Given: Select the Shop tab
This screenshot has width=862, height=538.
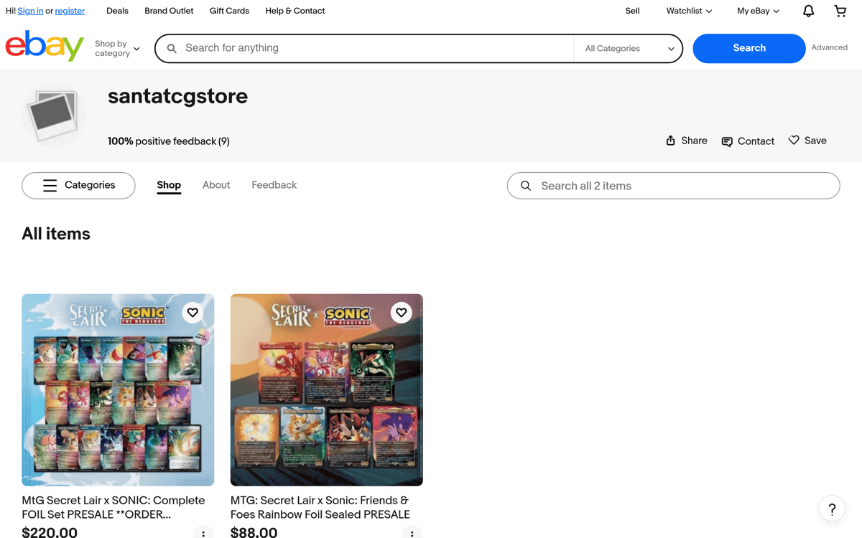Looking at the screenshot, I should 169,185.
